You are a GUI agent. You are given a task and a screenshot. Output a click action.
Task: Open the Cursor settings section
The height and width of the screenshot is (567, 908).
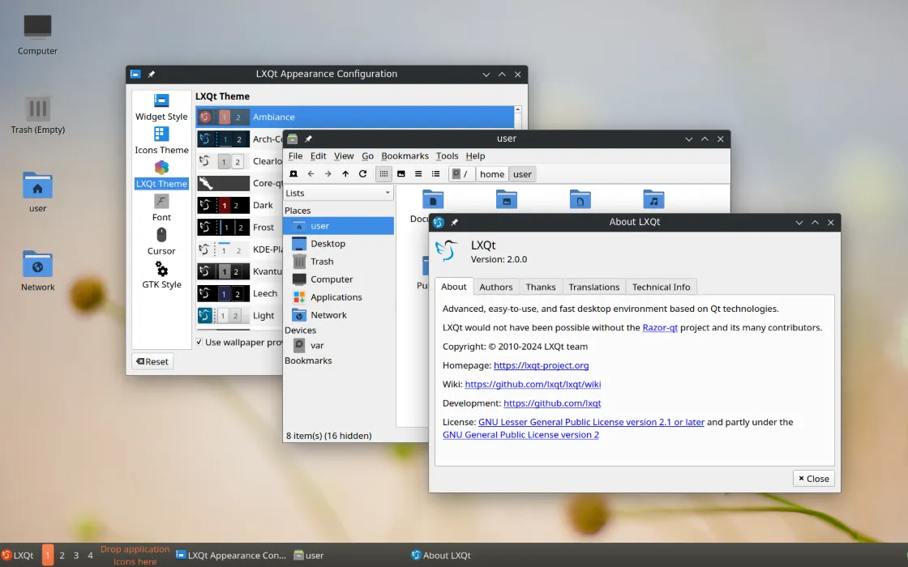click(x=161, y=242)
